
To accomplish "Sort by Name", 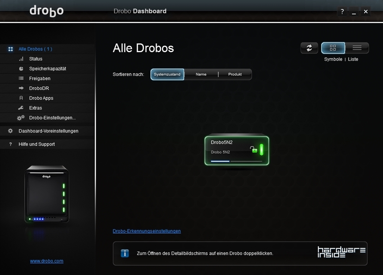I will [x=201, y=74].
